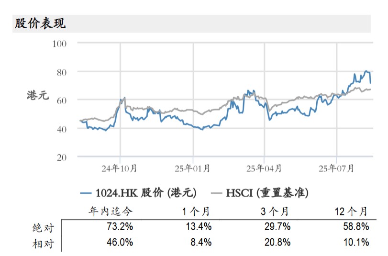This screenshot has width=388, height=256.
Task: Click the 1个月 column header
Action: pos(197,211)
